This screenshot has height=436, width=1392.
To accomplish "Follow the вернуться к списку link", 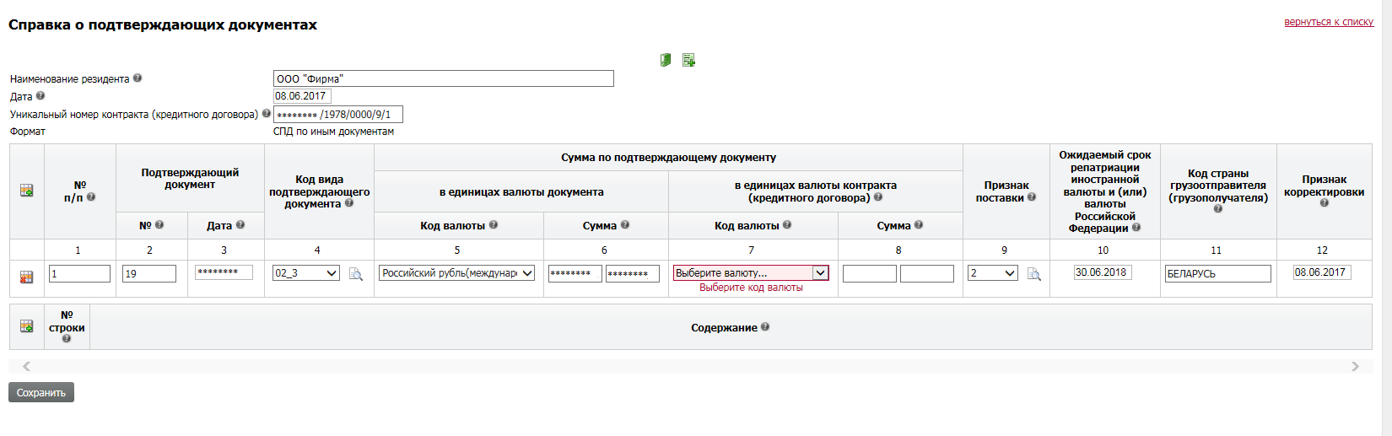I will 1329,22.
